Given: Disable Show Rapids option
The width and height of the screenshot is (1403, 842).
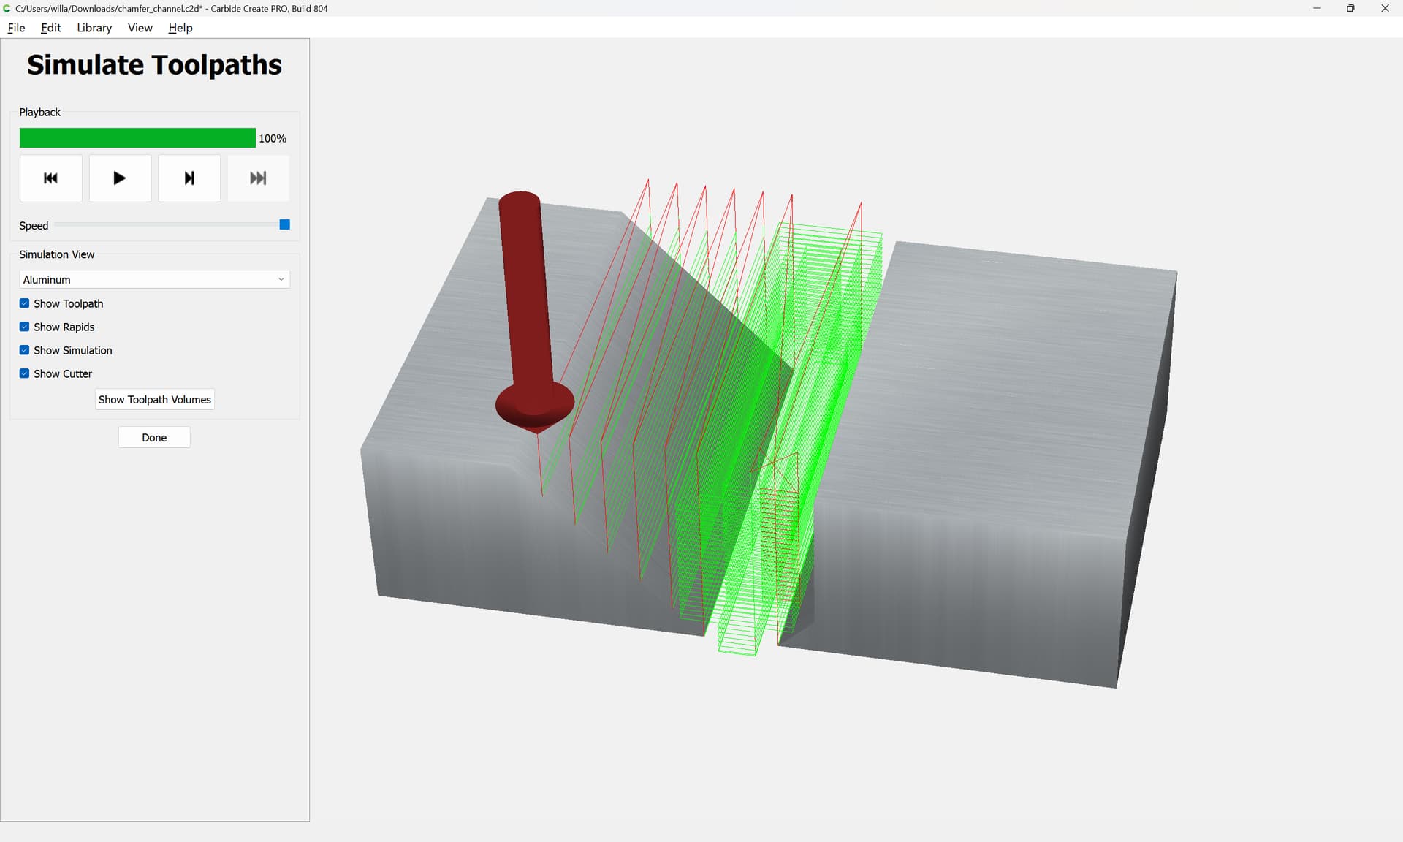Looking at the screenshot, I should click(25, 327).
